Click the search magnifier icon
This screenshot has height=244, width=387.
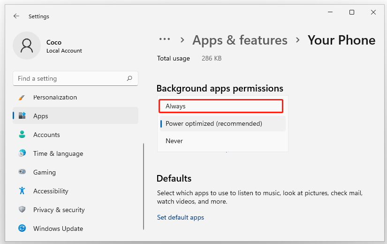(x=129, y=78)
